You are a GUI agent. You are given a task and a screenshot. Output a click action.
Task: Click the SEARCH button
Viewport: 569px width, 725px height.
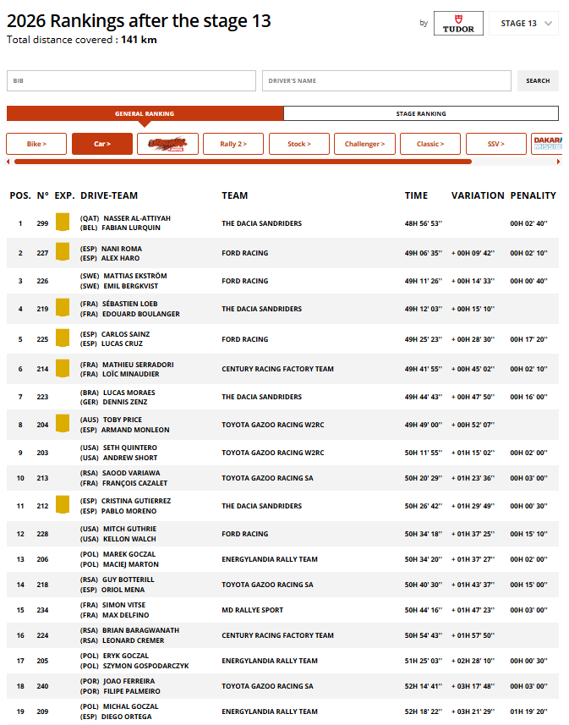point(538,81)
